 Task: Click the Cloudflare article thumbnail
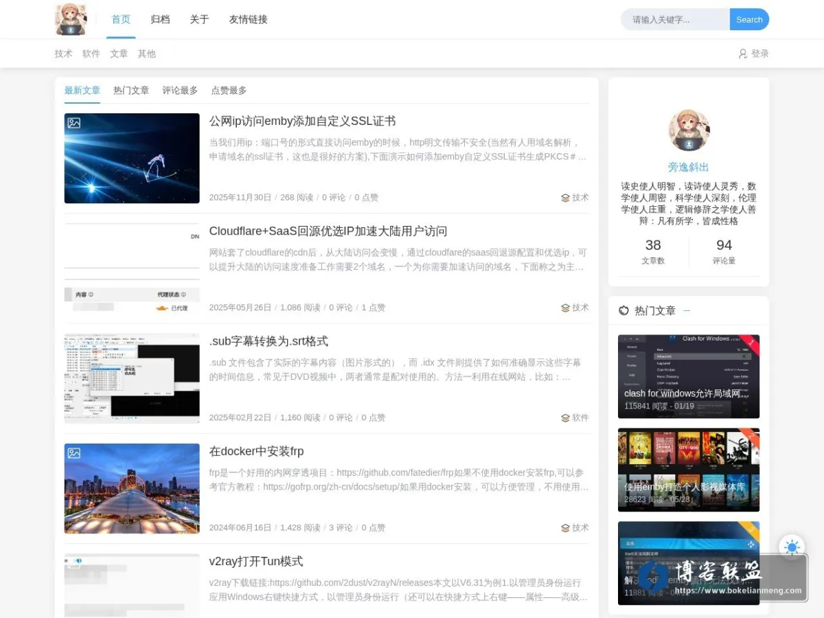click(132, 268)
